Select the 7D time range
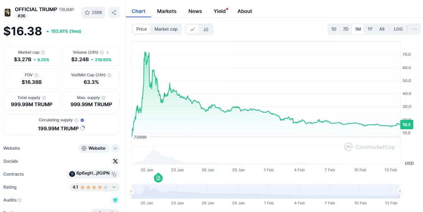This screenshot has height=212, width=423. click(x=345, y=29)
